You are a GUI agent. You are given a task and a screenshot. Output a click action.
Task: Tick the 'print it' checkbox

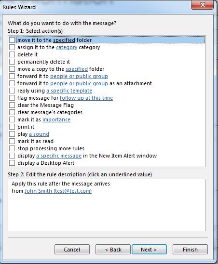click(12, 127)
